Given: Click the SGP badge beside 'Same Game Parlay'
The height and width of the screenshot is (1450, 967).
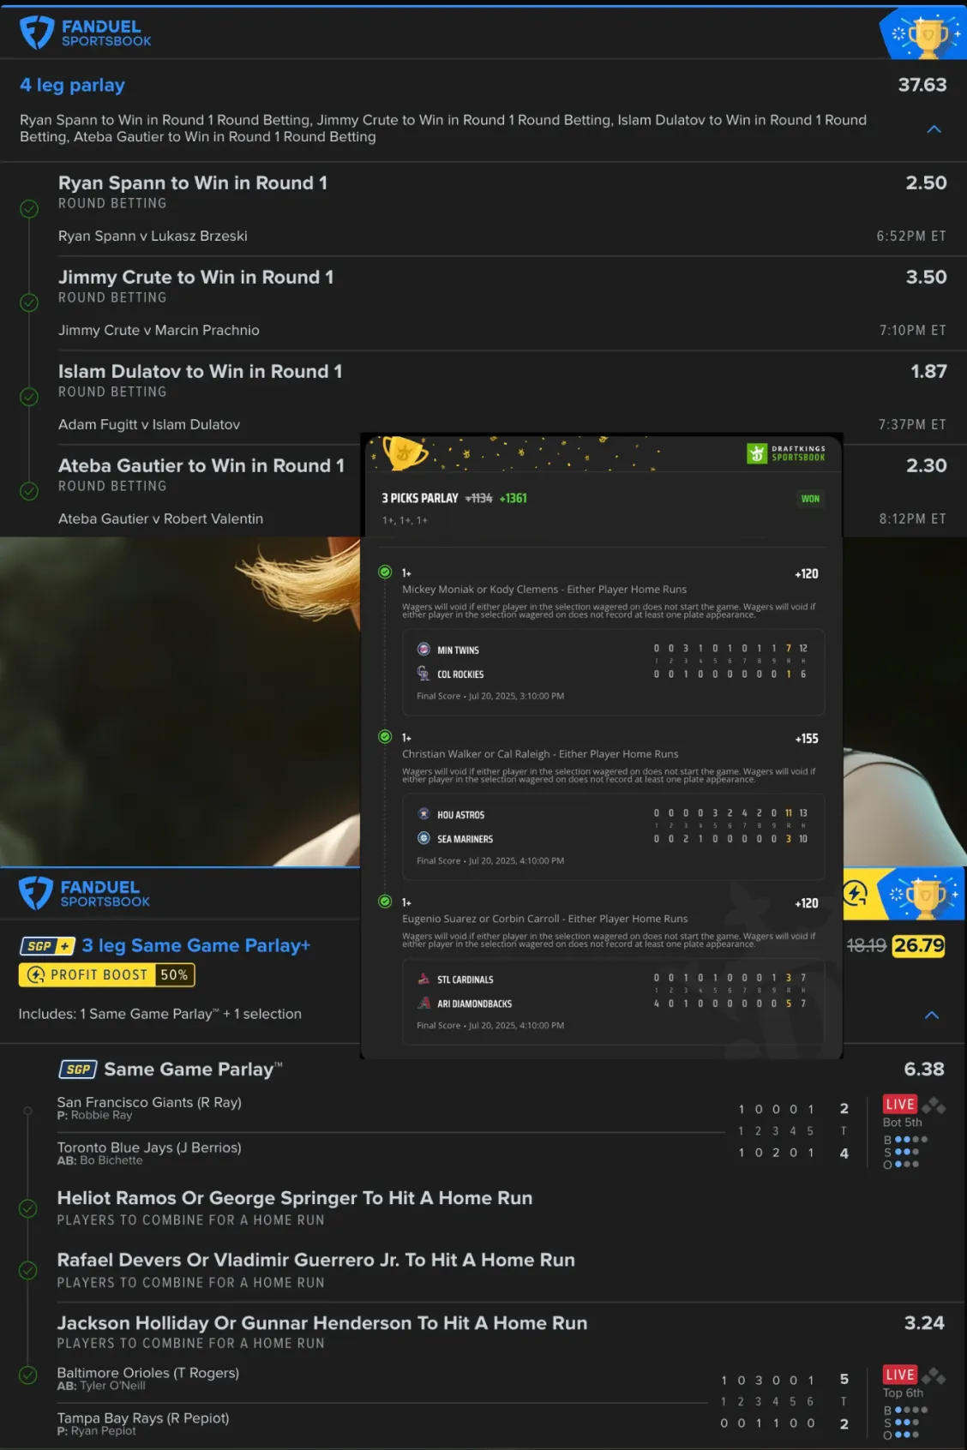Looking at the screenshot, I should pos(78,1070).
